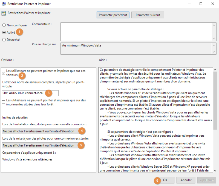The image size is (219, 186).
Task: Click the Annuler button
Action: [x=186, y=180]
